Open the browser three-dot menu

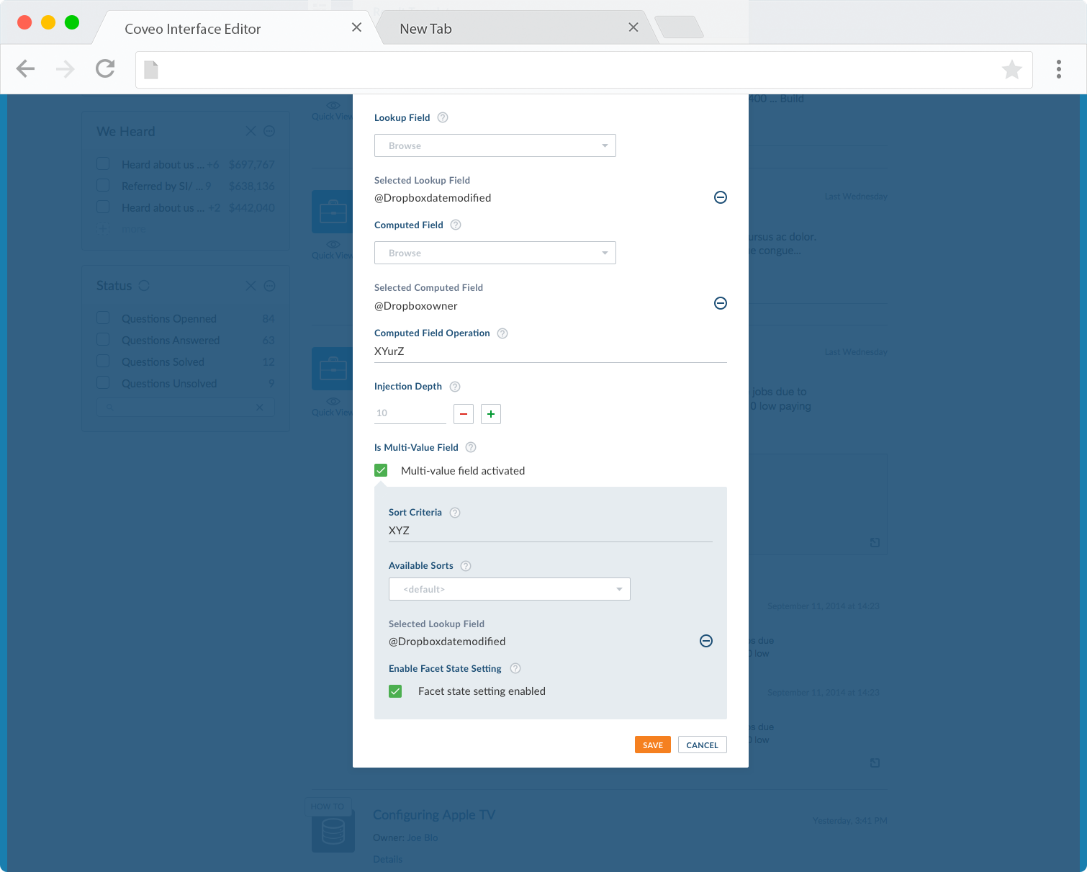tap(1059, 69)
